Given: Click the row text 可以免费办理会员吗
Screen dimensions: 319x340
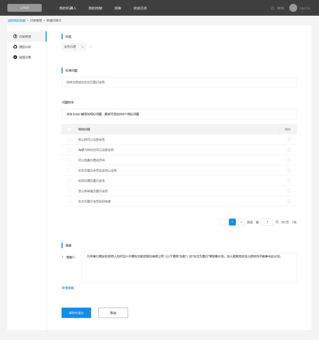Looking at the screenshot, I should tap(91, 160).
